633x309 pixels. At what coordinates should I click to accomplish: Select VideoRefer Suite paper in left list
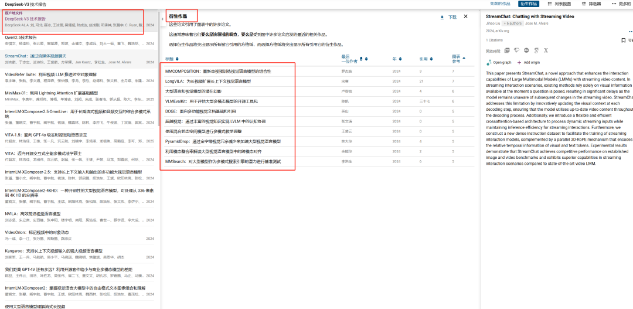click(79, 77)
